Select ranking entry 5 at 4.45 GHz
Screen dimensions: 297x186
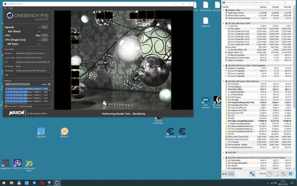26,101
